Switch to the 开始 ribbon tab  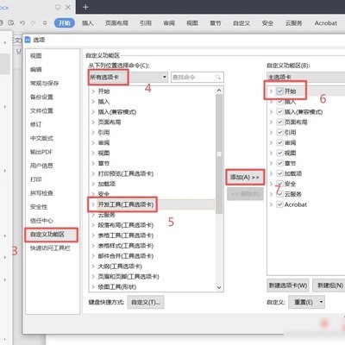[x=65, y=23]
